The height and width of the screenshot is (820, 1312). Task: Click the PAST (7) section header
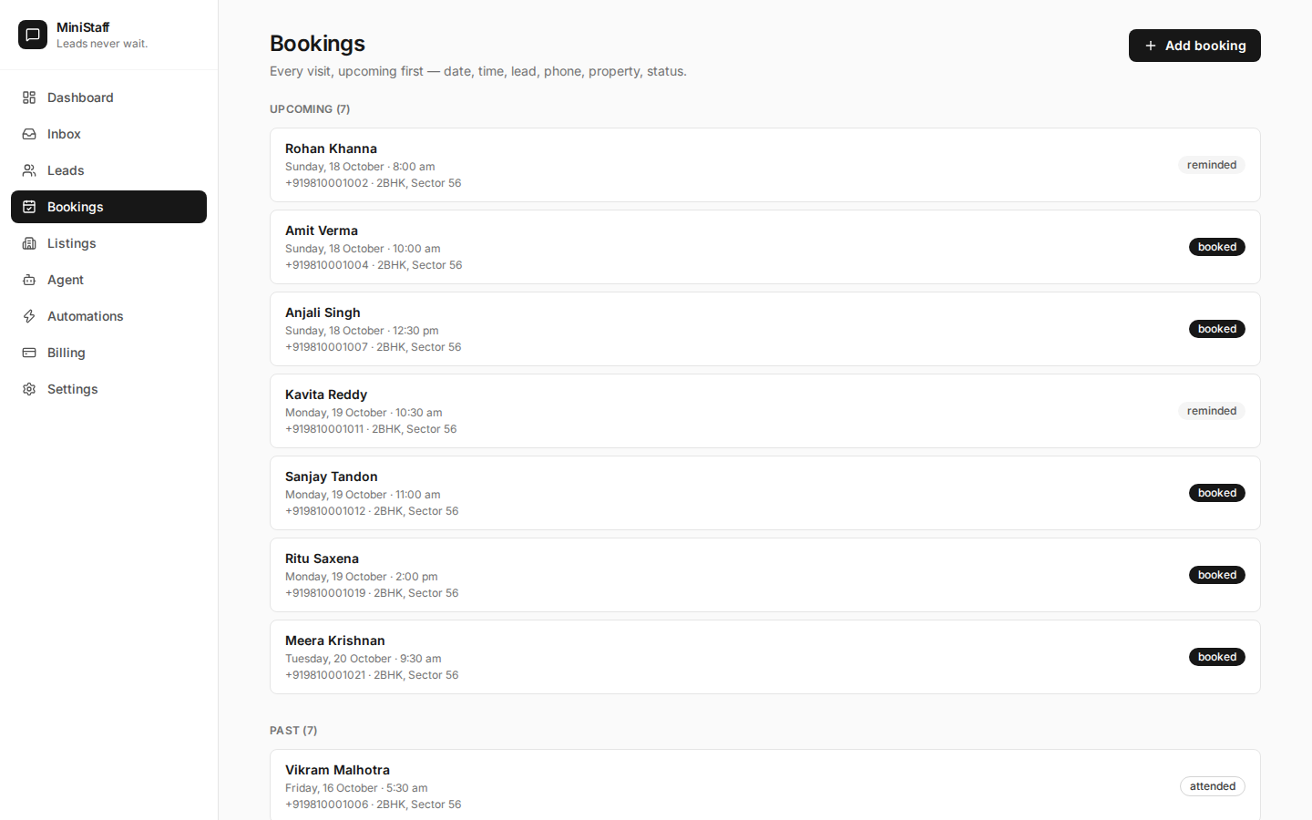[x=293, y=731]
